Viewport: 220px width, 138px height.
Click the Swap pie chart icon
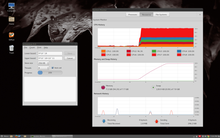coord(153,87)
